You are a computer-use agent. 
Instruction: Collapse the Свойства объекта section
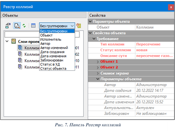(x=90, y=33)
